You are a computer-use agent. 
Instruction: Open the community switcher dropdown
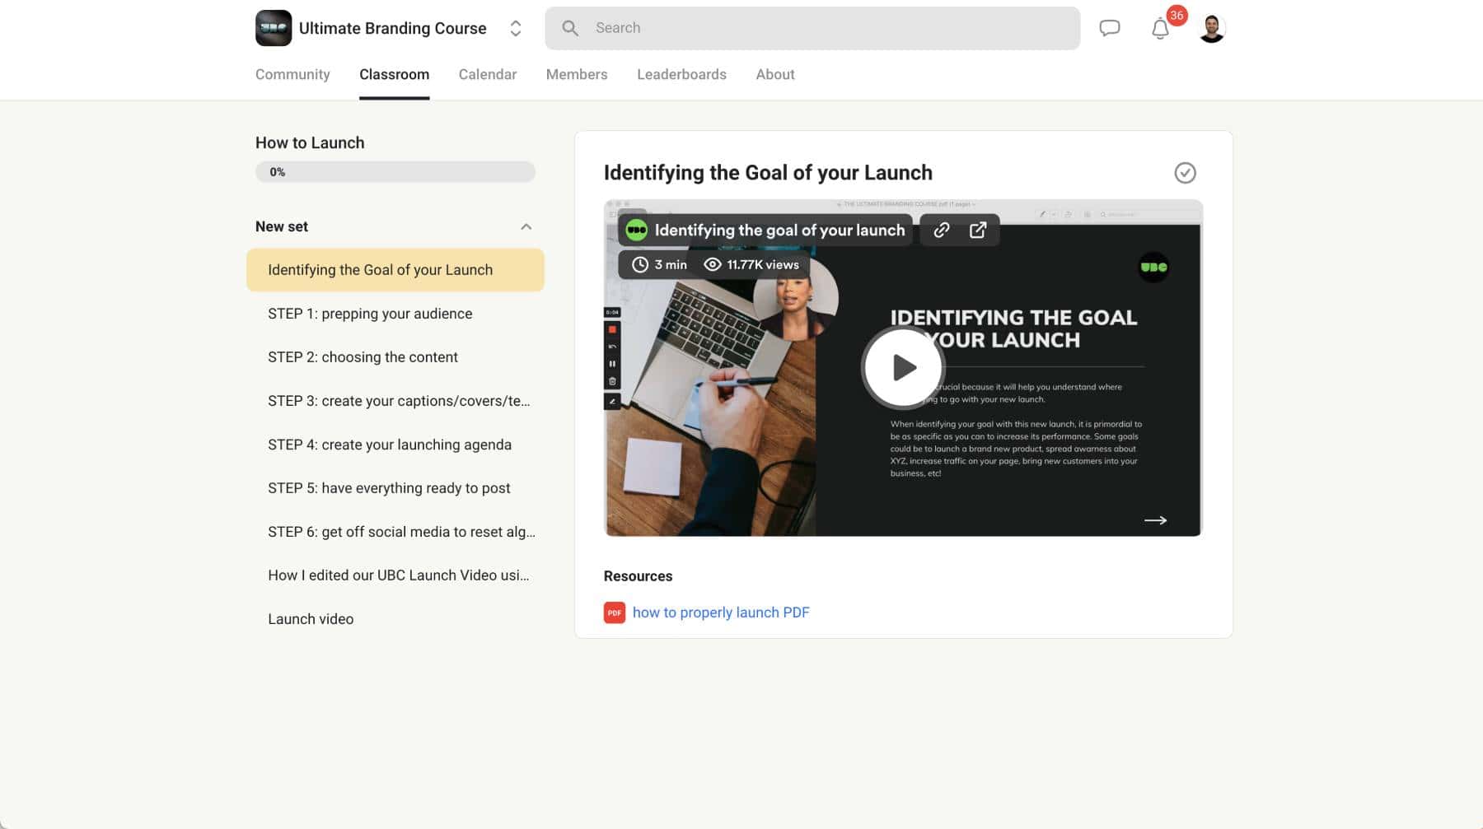point(516,27)
